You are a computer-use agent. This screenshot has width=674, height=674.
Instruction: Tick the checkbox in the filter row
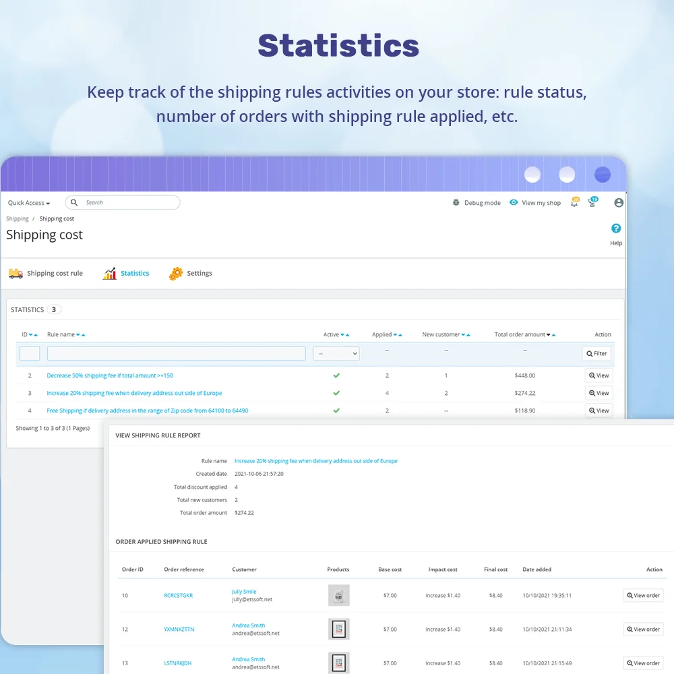tap(29, 353)
